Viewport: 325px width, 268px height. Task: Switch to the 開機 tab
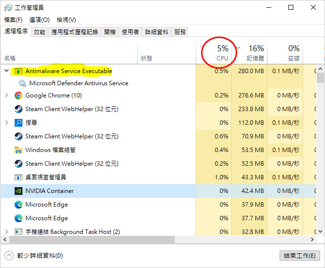110,32
